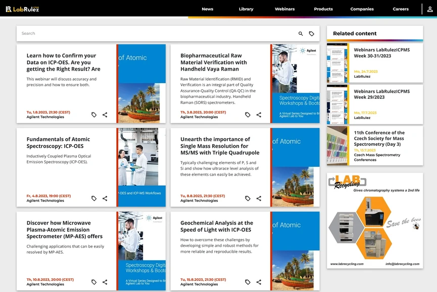Share the 'Single Mass Resolution' webinar card
This screenshot has width=437, height=292.
click(259, 198)
